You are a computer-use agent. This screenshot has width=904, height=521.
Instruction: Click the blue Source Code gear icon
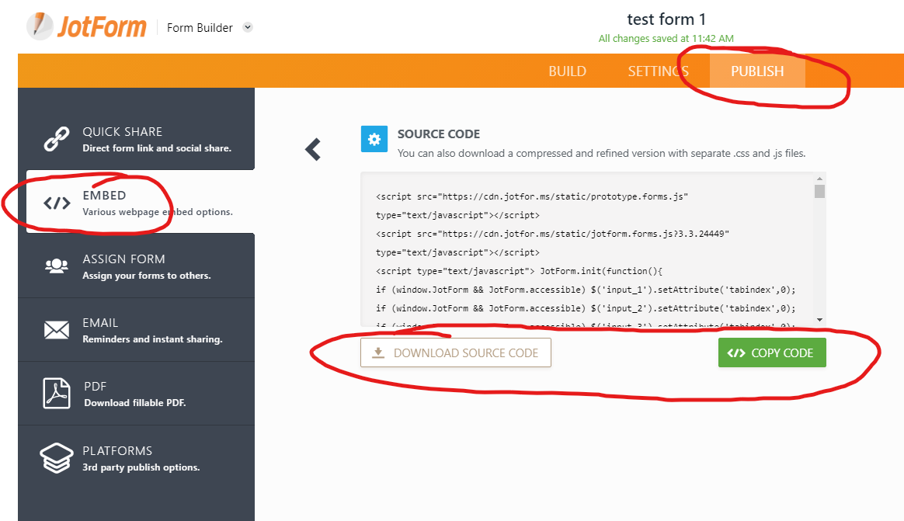click(x=374, y=139)
